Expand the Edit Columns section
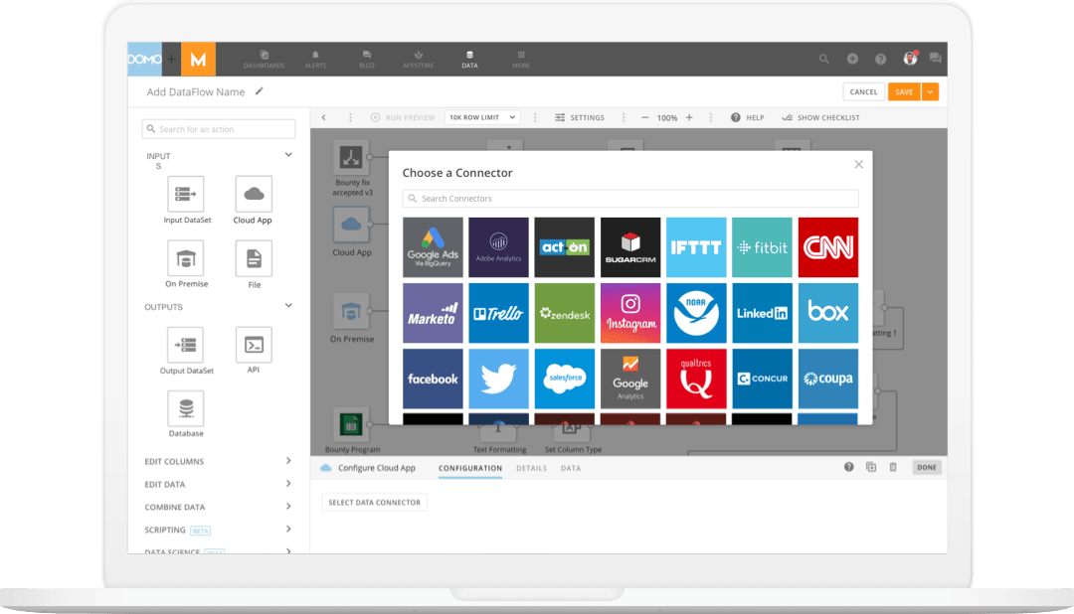1074x614 pixels. 219,461
